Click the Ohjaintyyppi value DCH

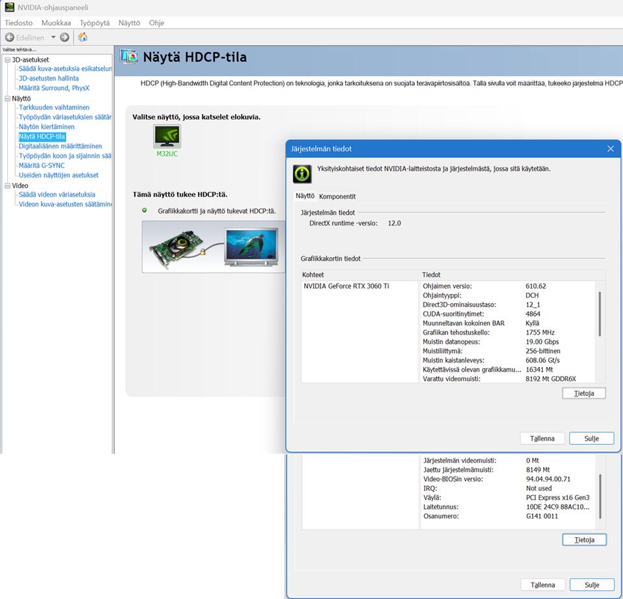point(532,295)
